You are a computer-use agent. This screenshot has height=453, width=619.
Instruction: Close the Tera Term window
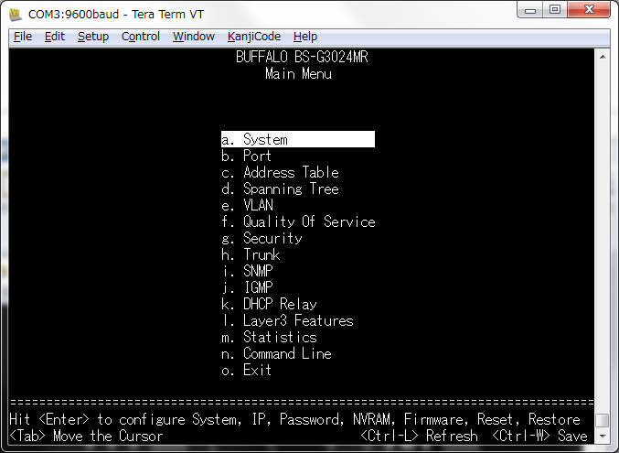click(589, 10)
